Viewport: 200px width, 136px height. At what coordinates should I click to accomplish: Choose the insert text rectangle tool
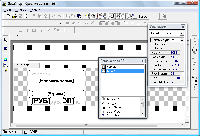(6, 48)
